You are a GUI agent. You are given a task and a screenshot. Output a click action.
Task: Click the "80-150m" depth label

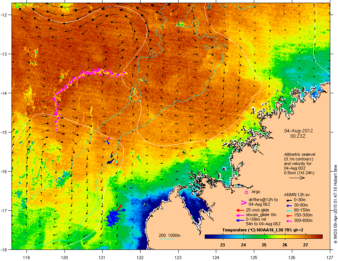tap(302, 210)
